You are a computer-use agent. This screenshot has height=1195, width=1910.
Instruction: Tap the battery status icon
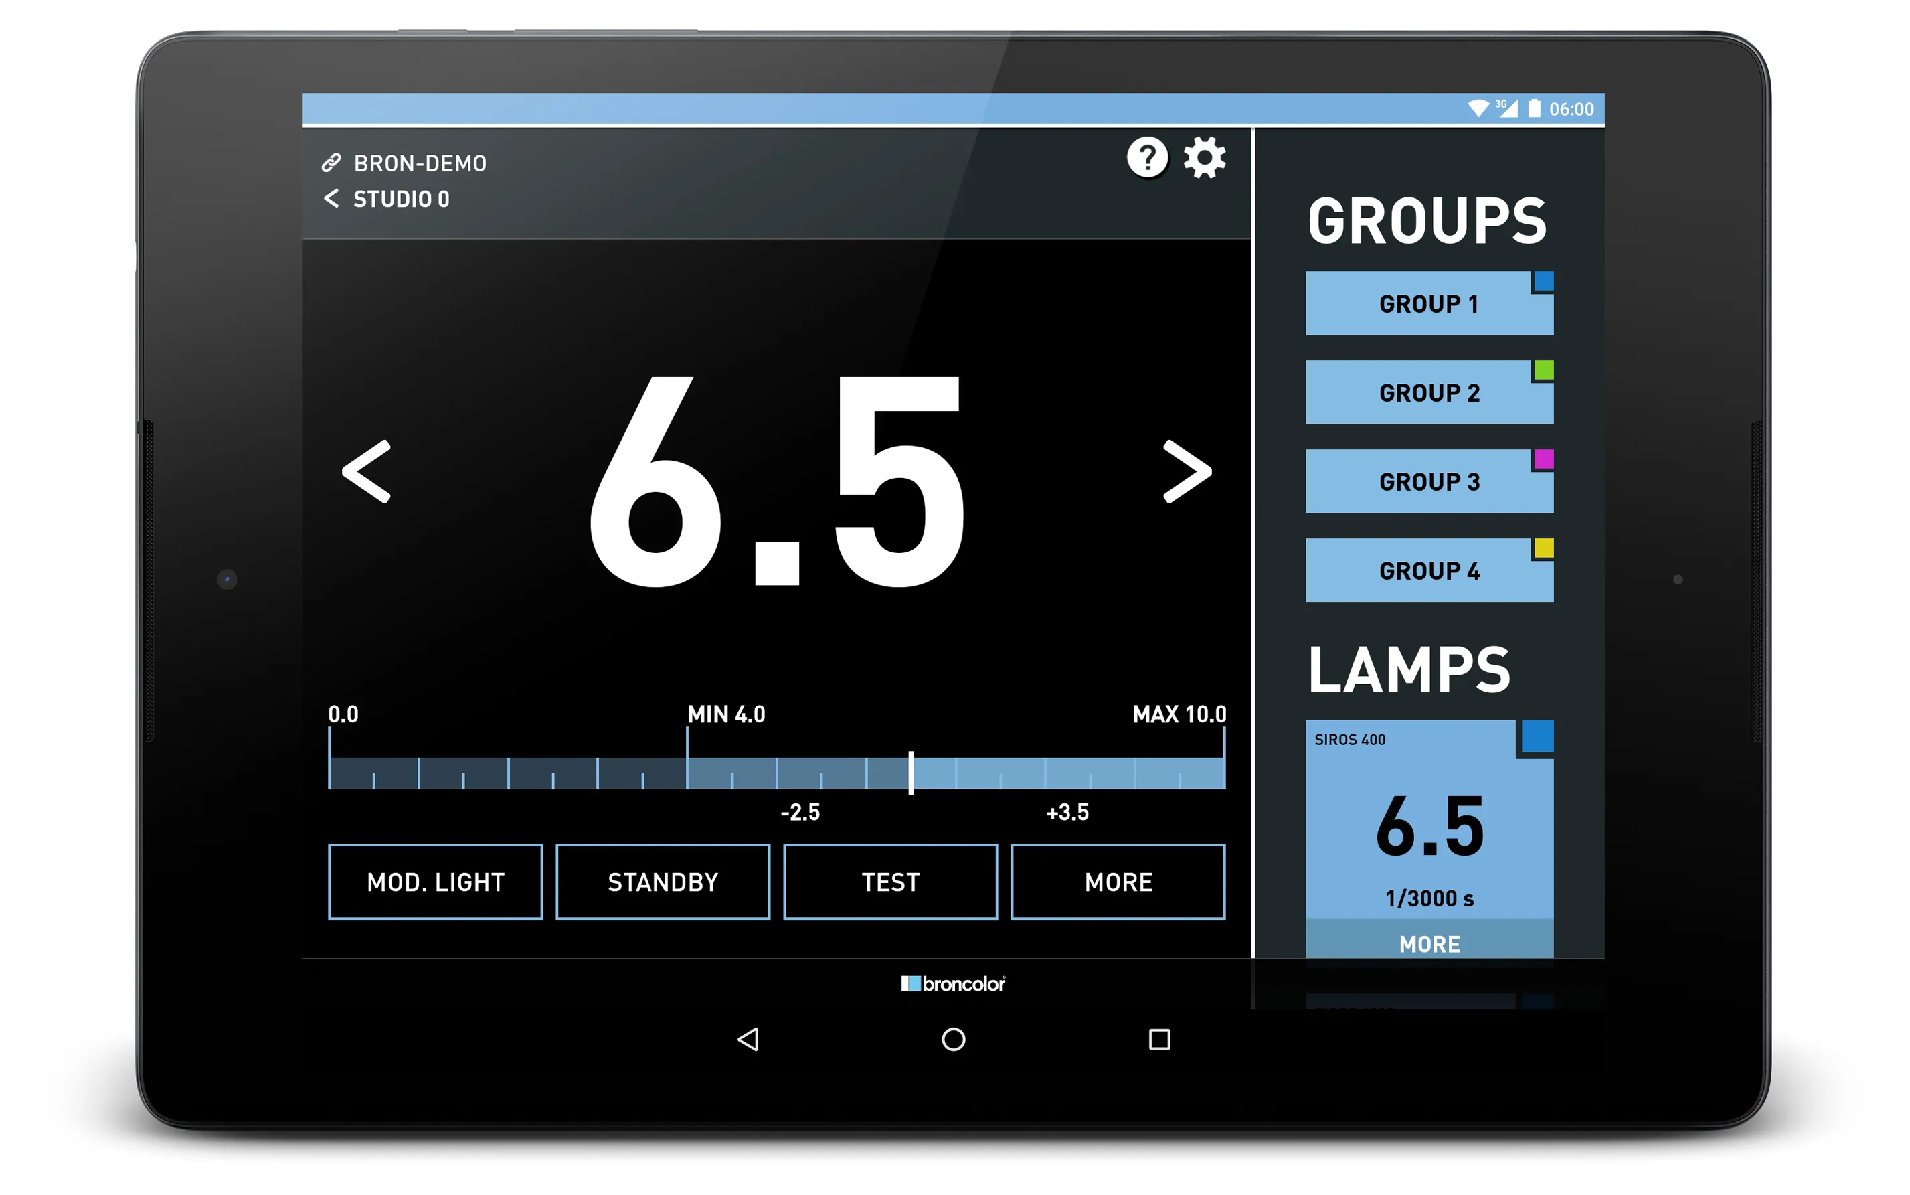1534,108
